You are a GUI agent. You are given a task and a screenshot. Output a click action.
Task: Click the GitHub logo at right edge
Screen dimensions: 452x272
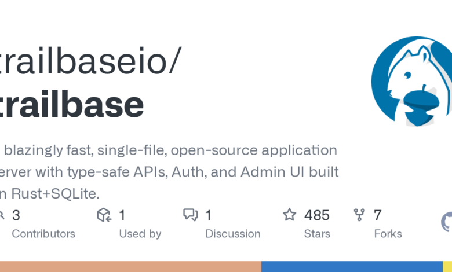pyautogui.click(x=446, y=222)
